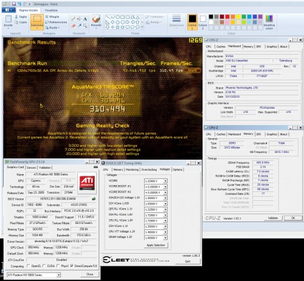Click the Taglia scissors icon

click(16, 17)
